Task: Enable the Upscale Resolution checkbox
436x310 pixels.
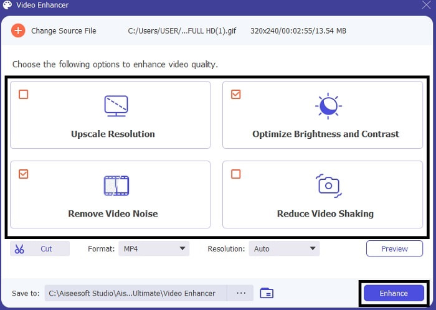Action: pos(24,95)
